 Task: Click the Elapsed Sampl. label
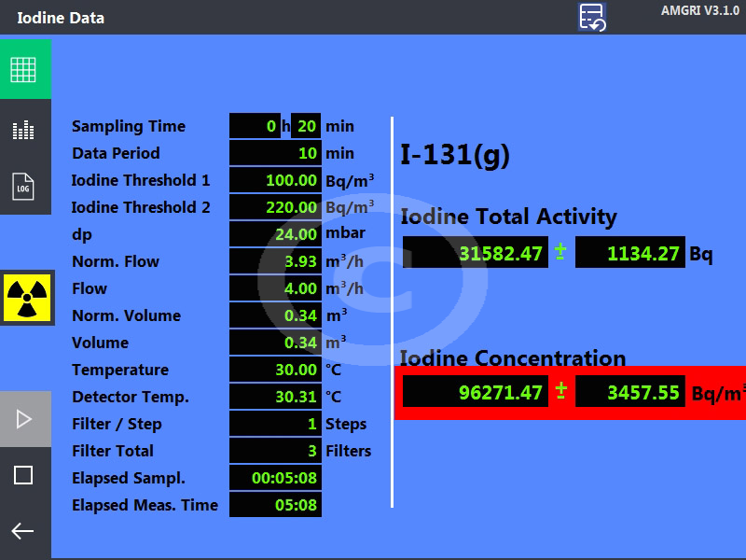click(129, 478)
